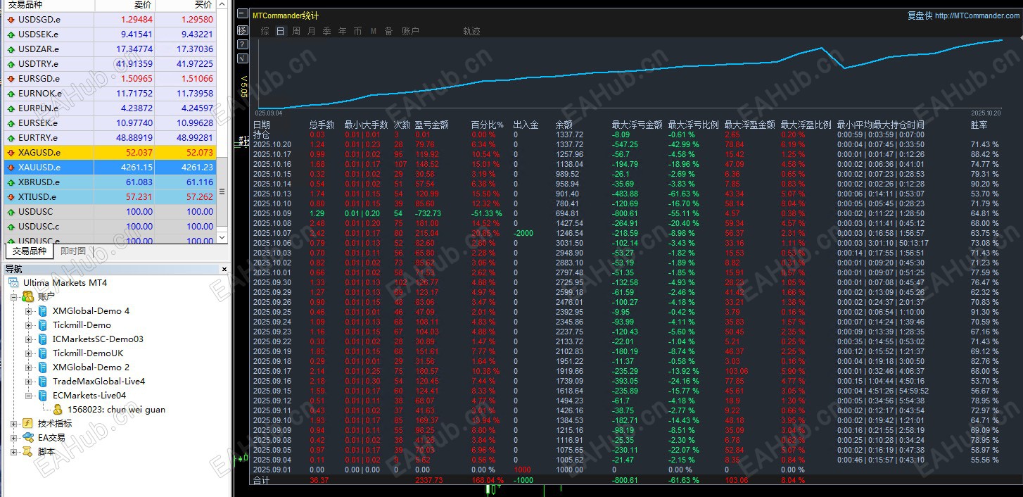
Task: Click the 技术指标 indicators folder icon
Action: [x=27, y=424]
